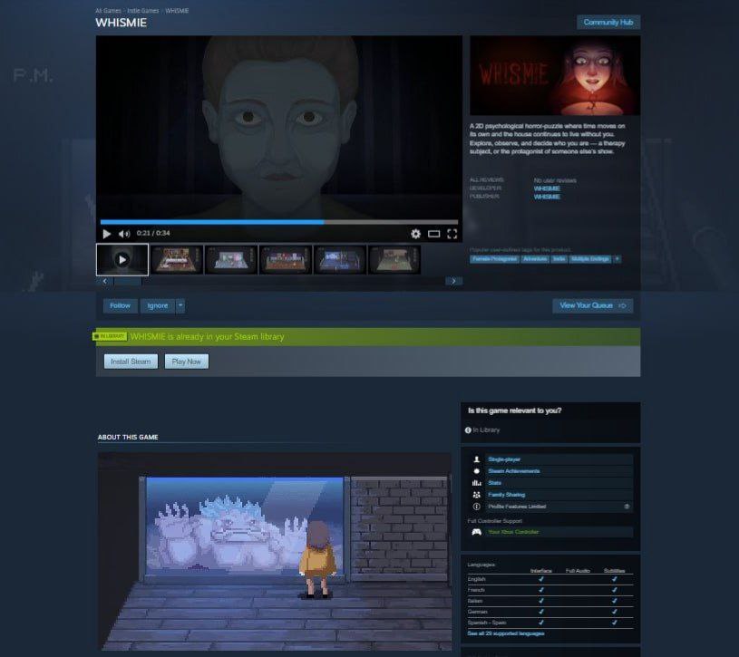The height and width of the screenshot is (657, 739).
Task: See all 29 supported languages
Action: 506,633
